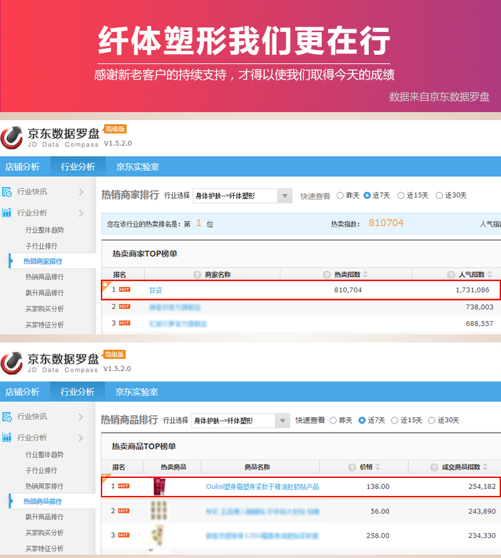Click the JD compass logo above merchant ranking
The width and height of the screenshot is (501, 558).
coord(12,137)
